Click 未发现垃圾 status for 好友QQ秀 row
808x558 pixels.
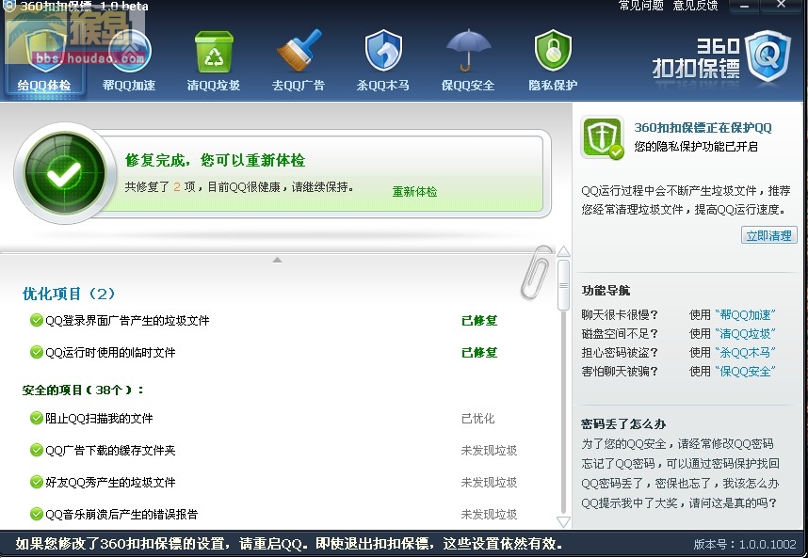(x=489, y=482)
